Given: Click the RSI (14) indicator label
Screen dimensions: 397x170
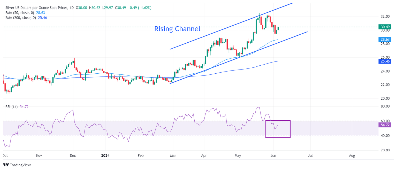Looking at the screenshot, I should [x=11, y=107].
